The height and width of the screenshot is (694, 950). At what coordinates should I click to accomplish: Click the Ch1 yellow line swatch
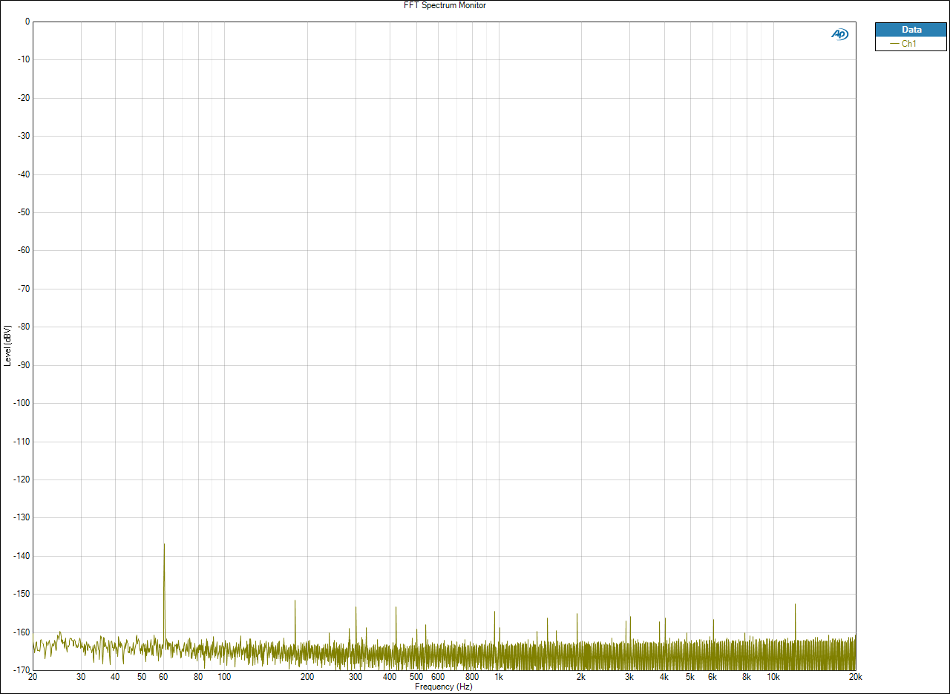tap(894, 44)
